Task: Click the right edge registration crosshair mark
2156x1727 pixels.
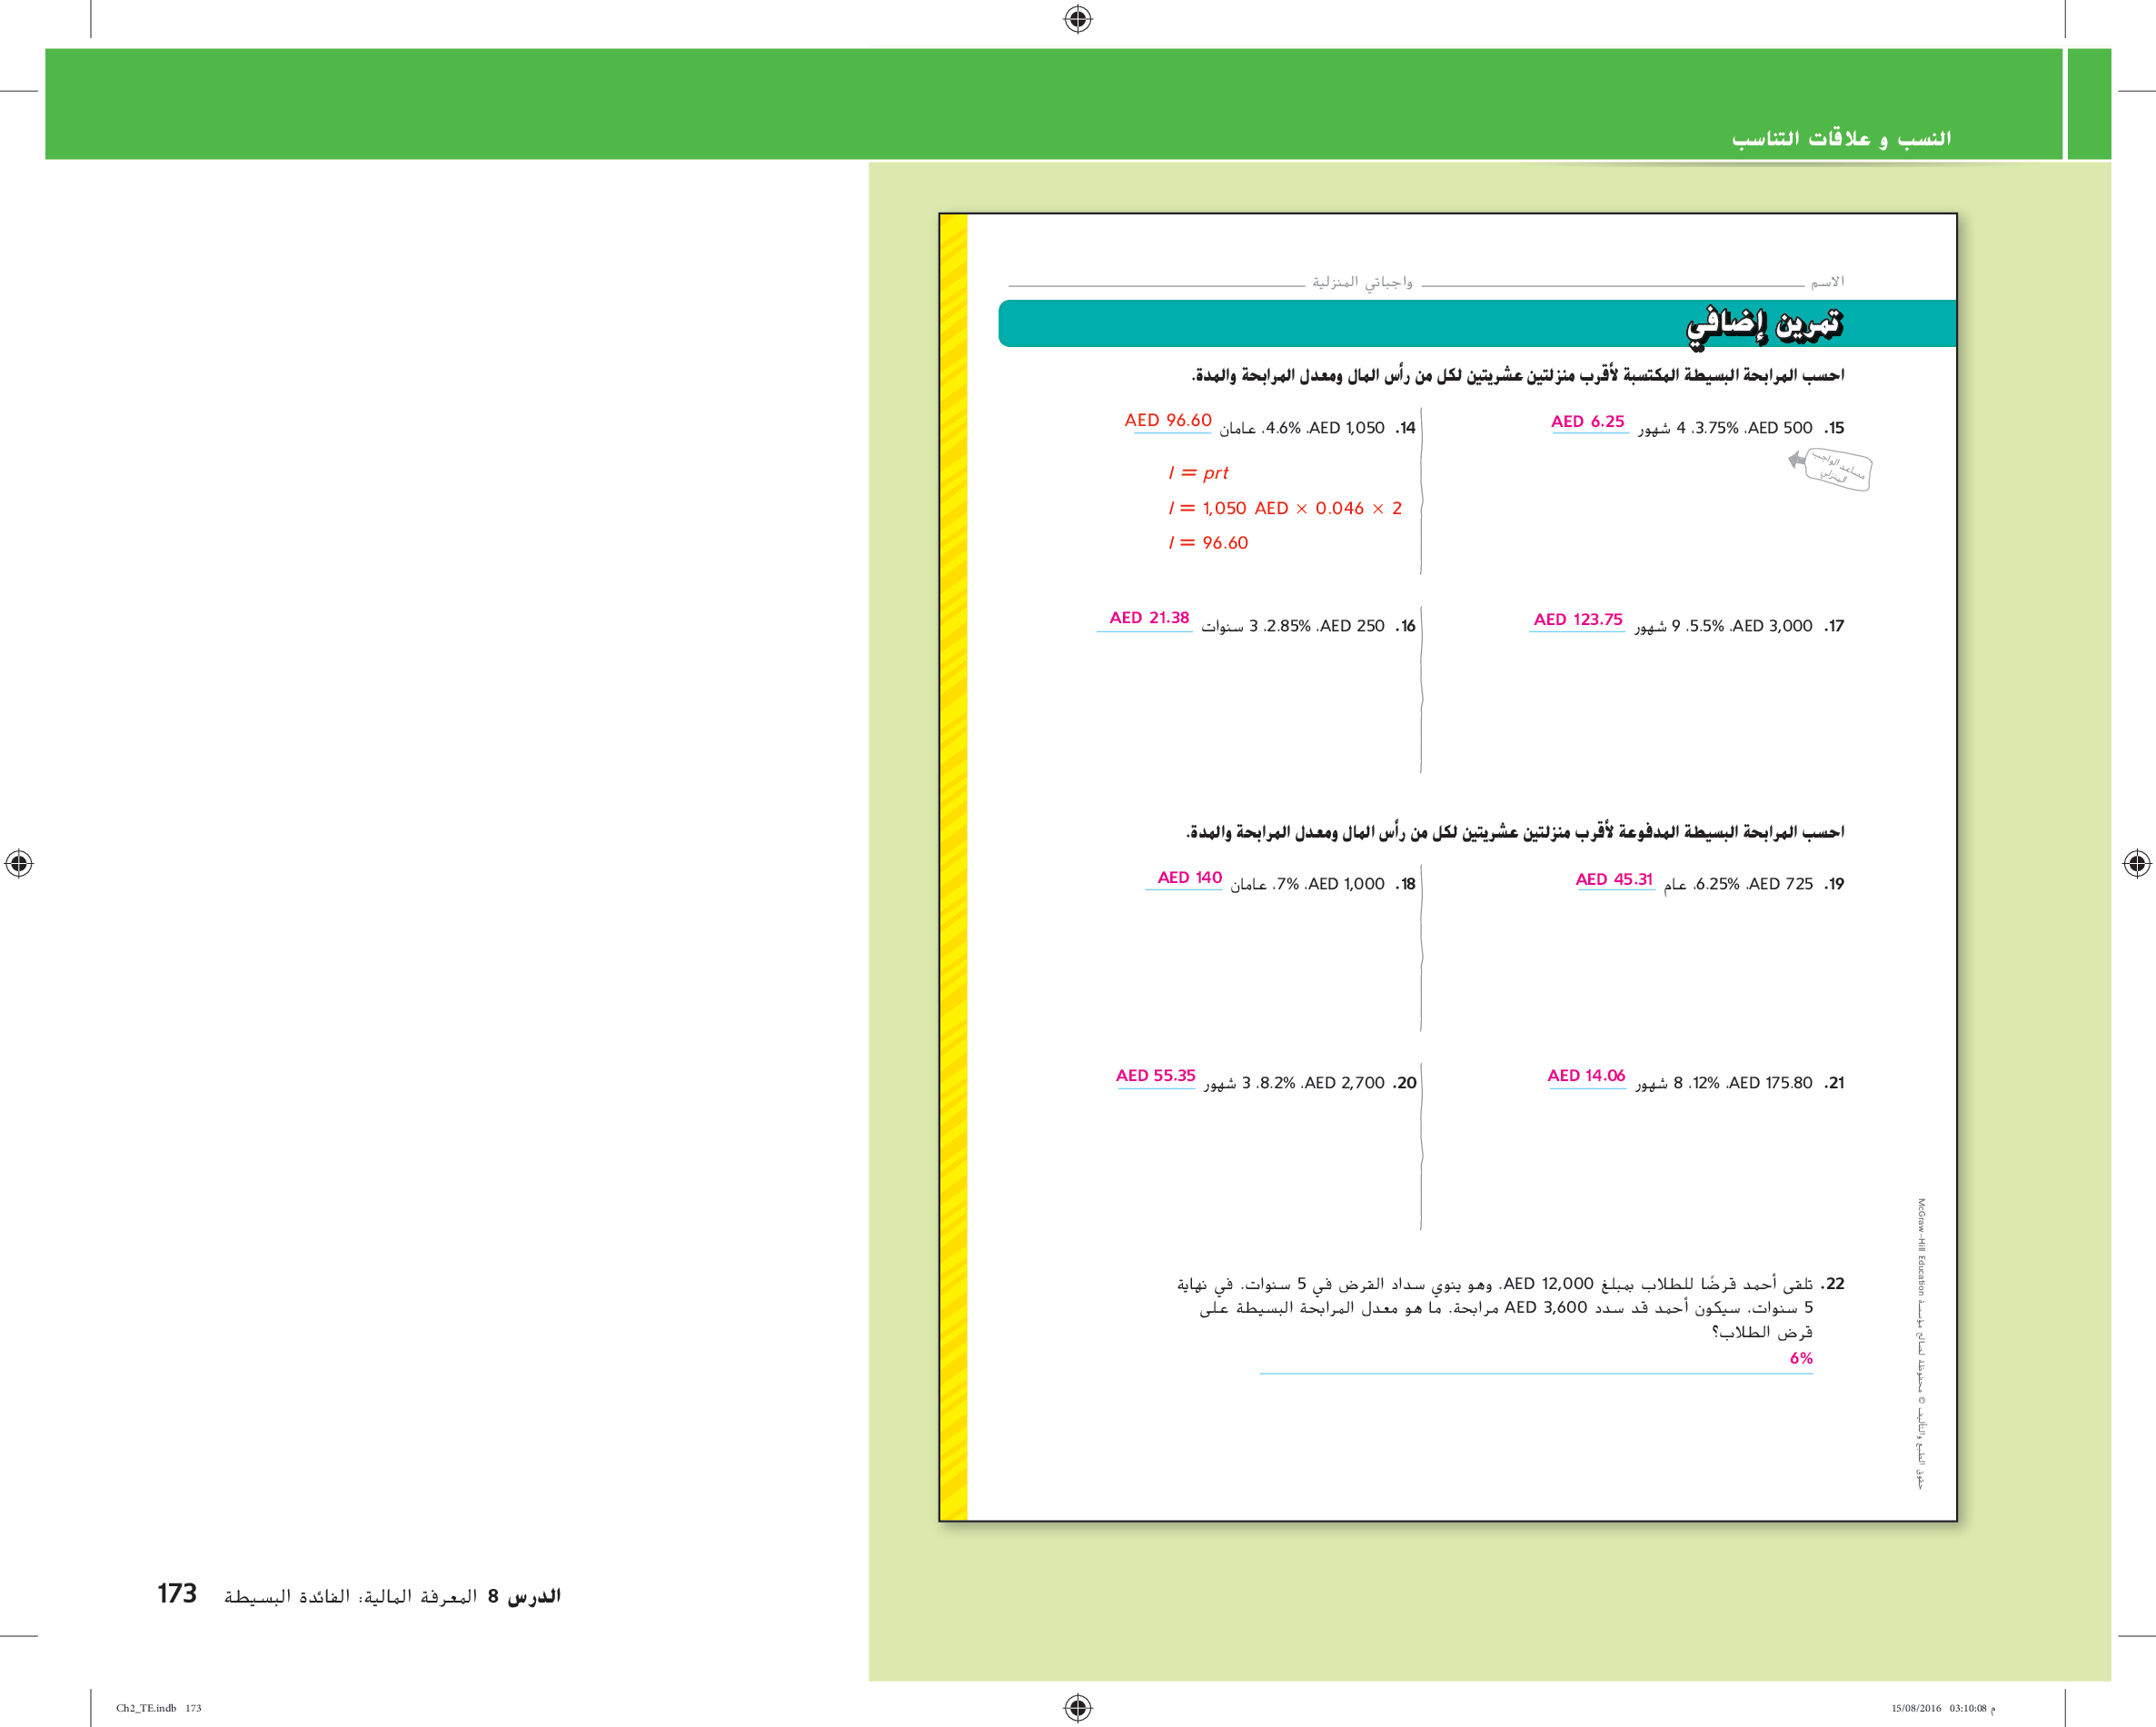Action: click(x=2136, y=863)
